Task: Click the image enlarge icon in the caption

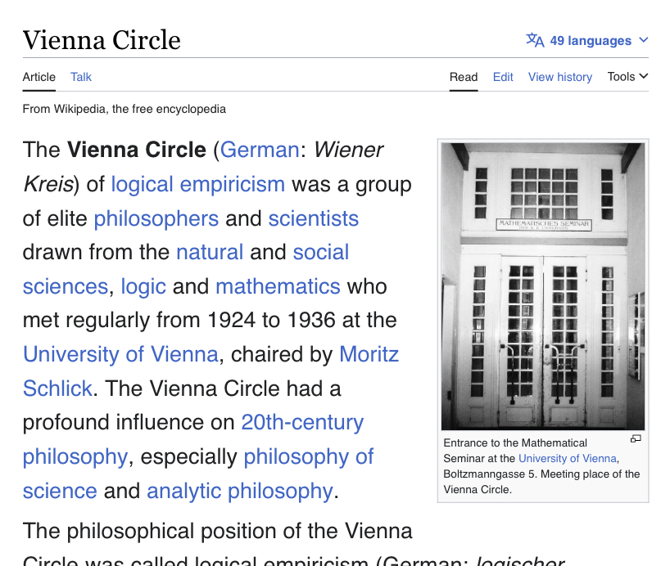Action: coord(635,438)
